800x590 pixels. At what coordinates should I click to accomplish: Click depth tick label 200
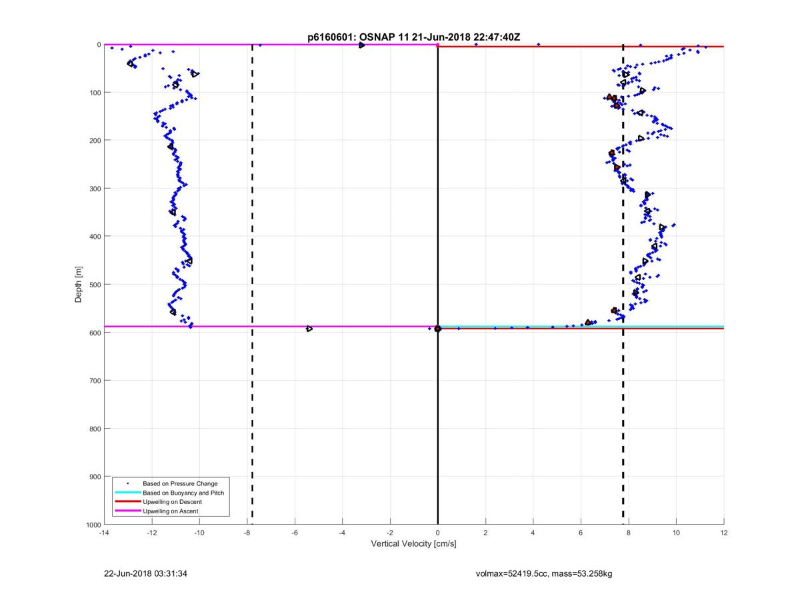click(x=95, y=141)
